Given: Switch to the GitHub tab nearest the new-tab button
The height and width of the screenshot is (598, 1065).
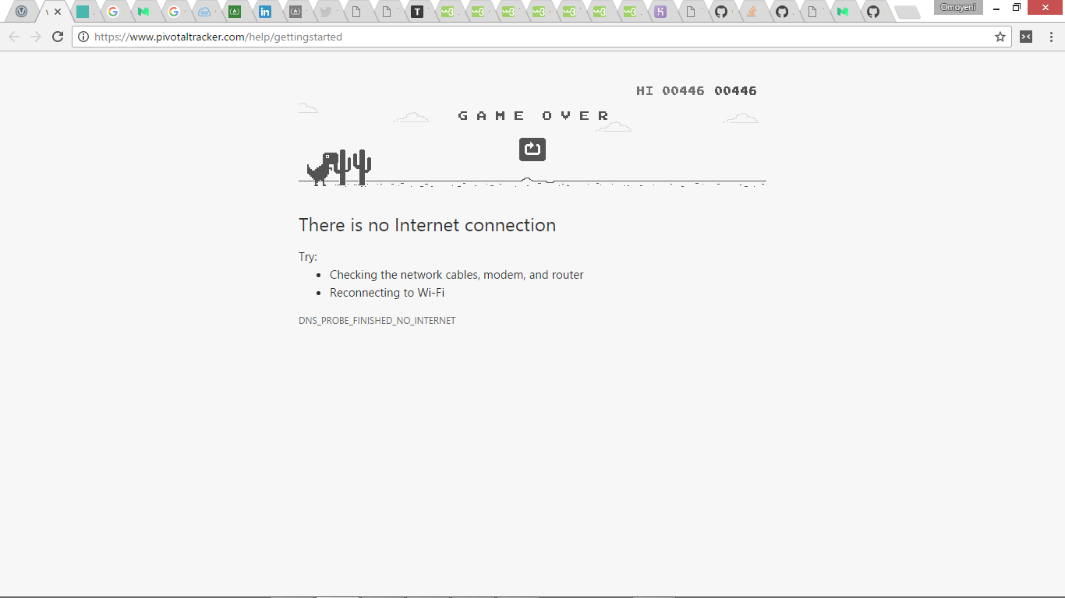Looking at the screenshot, I should tap(873, 12).
